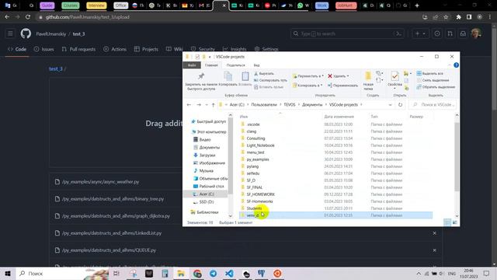Click the Копировать icon in Explorer ribbon

point(228,76)
